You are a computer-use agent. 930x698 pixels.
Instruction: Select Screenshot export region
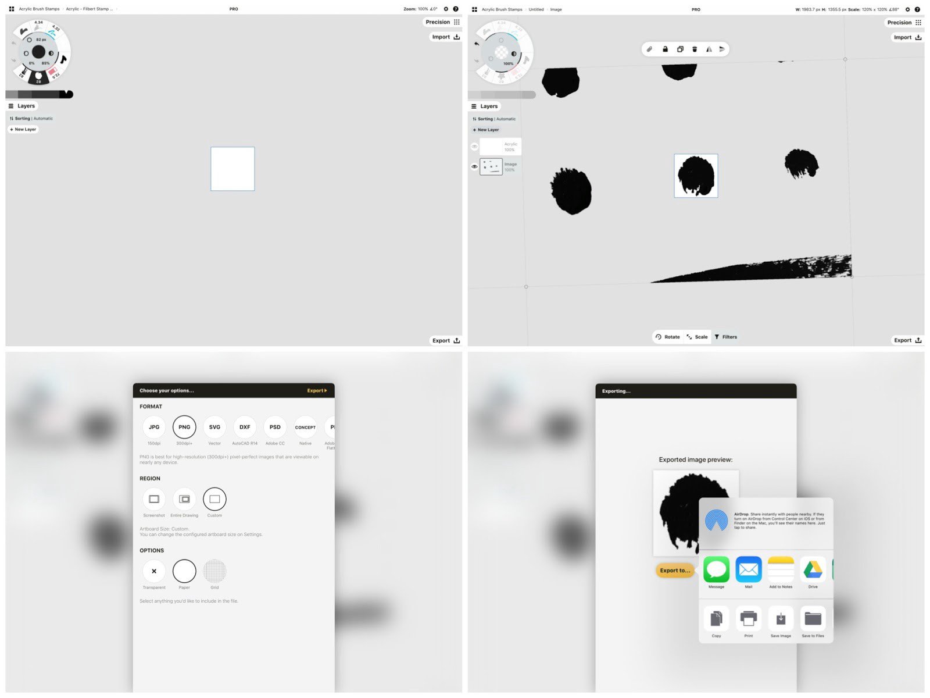tap(154, 499)
